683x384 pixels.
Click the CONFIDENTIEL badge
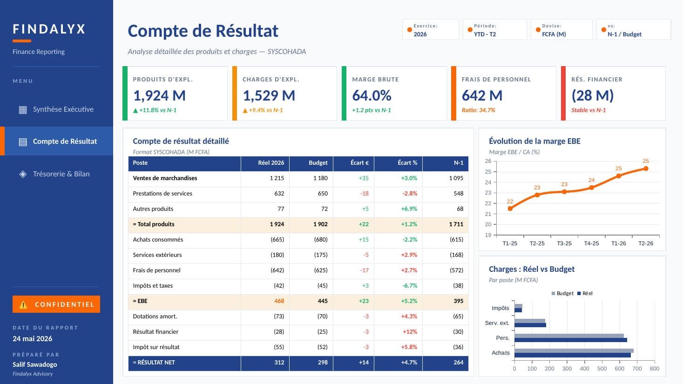click(x=56, y=304)
